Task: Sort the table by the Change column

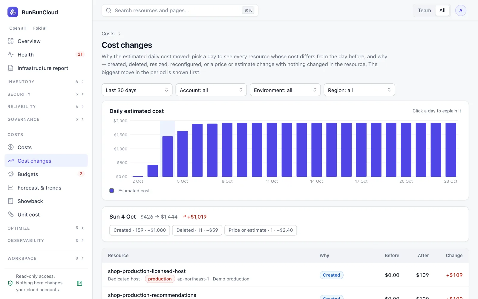Action: pos(454,256)
